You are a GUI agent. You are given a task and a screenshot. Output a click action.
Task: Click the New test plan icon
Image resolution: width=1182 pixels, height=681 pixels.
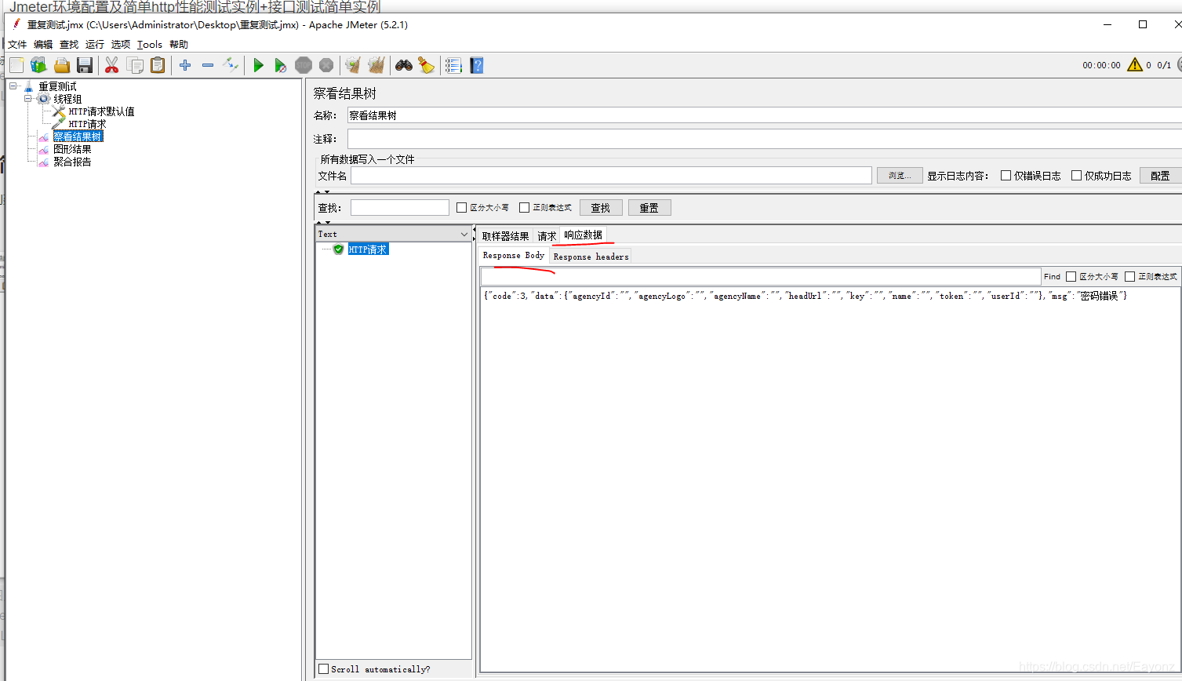coord(16,65)
